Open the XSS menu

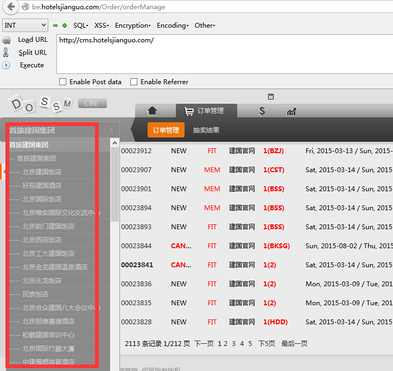[x=102, y=26]
